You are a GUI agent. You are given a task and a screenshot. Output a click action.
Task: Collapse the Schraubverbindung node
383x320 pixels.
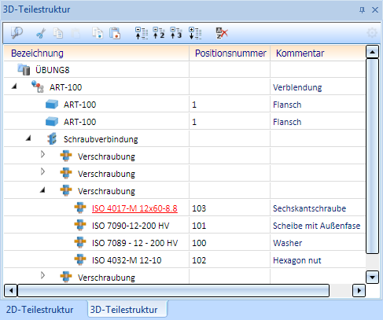click(28, 138)
